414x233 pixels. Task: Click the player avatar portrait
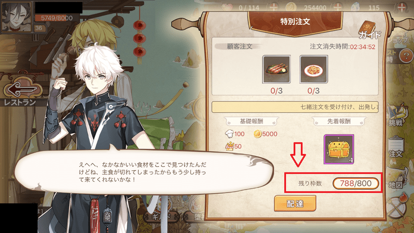tap(17, 17)
